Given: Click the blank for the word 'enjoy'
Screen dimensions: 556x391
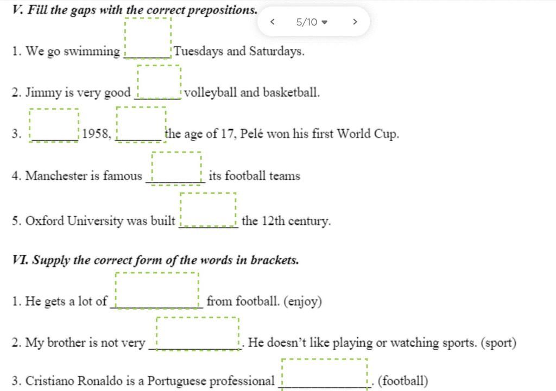Looking at the screenshot, I should [x=157, y=290].
